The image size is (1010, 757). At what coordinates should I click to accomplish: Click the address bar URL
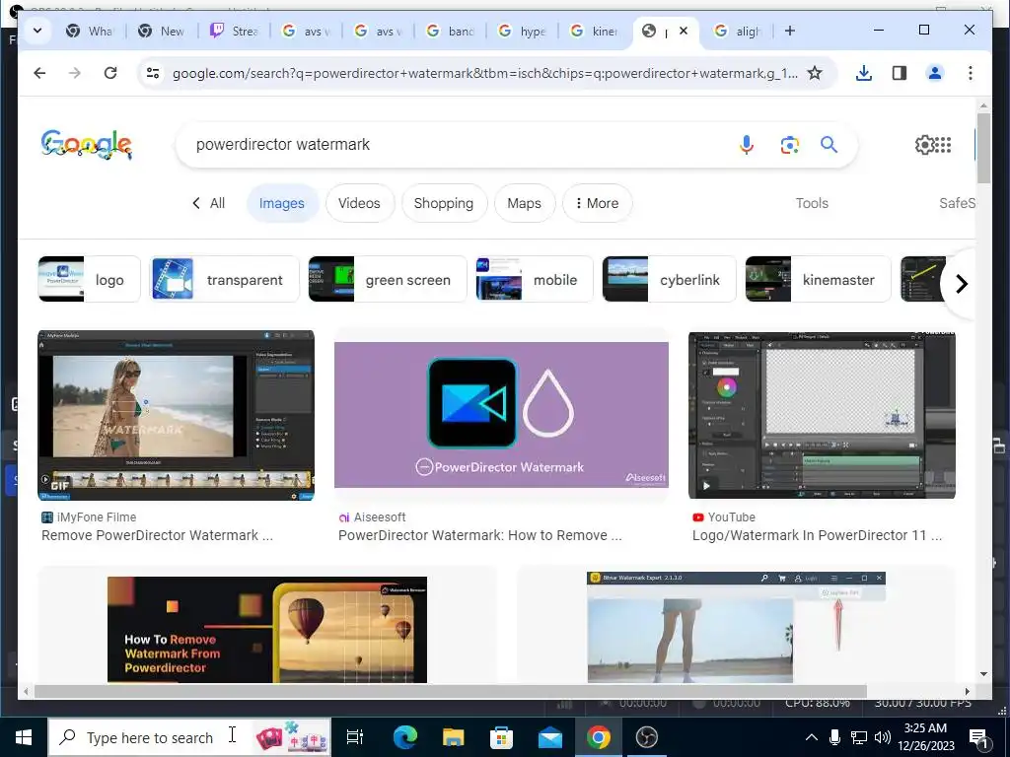pos(484,73)
